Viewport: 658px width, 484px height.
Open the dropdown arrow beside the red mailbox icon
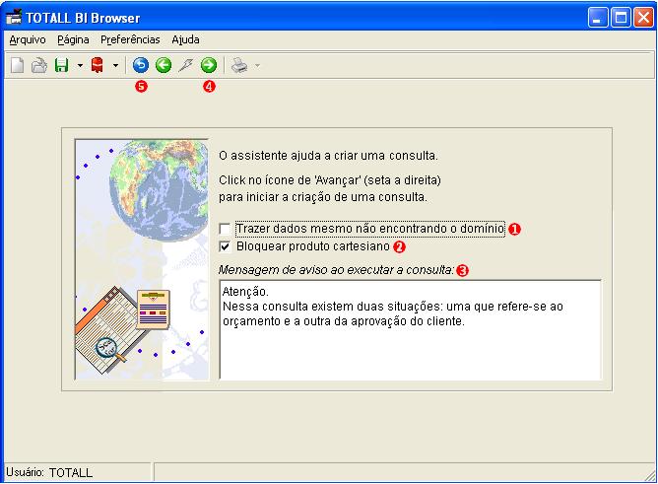(115, 65)
